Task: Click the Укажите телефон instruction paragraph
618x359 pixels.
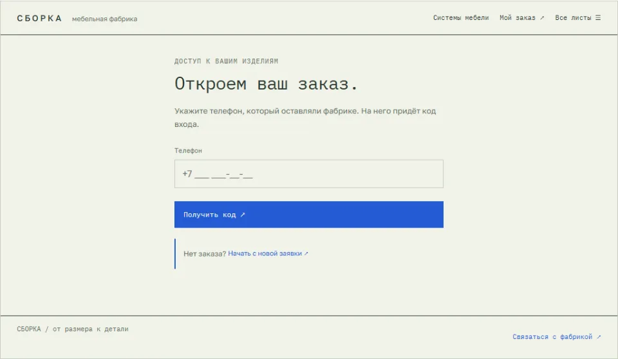Action: tap(305, 117)
